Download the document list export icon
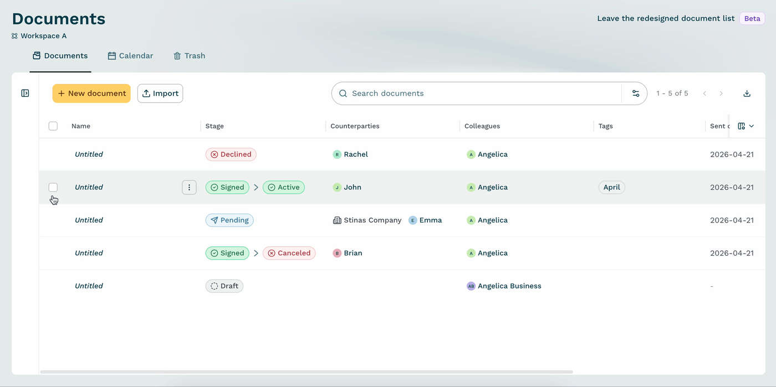 click(747, 94)
